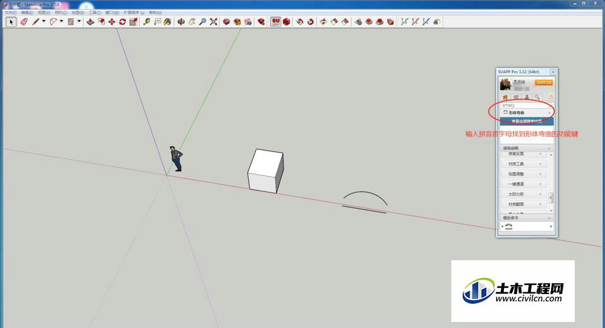Image resolution: width=605 pixels, height=328 pixels.
Task: Click the blue Z-axis bend icon
Action: (x=425, y=22)
